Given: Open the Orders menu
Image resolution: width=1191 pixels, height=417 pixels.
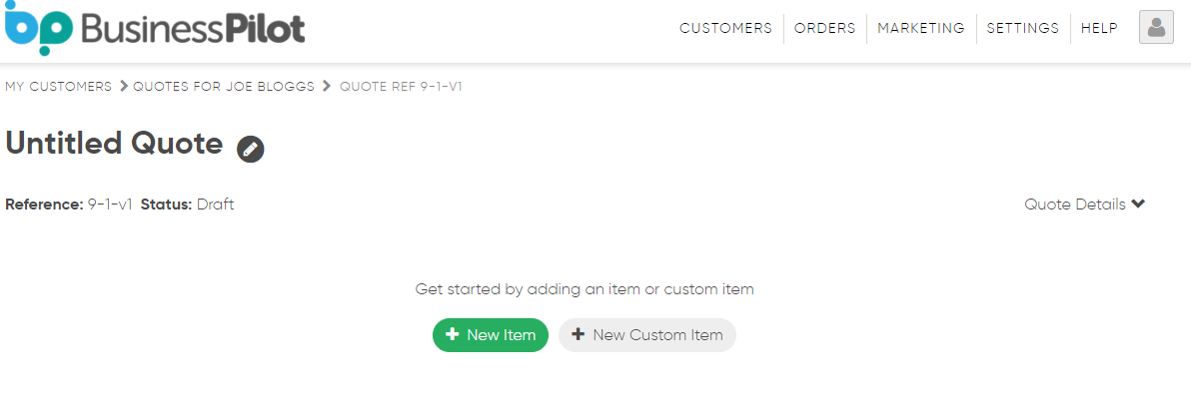Looking at the screenshot, I should coord(824,28).
